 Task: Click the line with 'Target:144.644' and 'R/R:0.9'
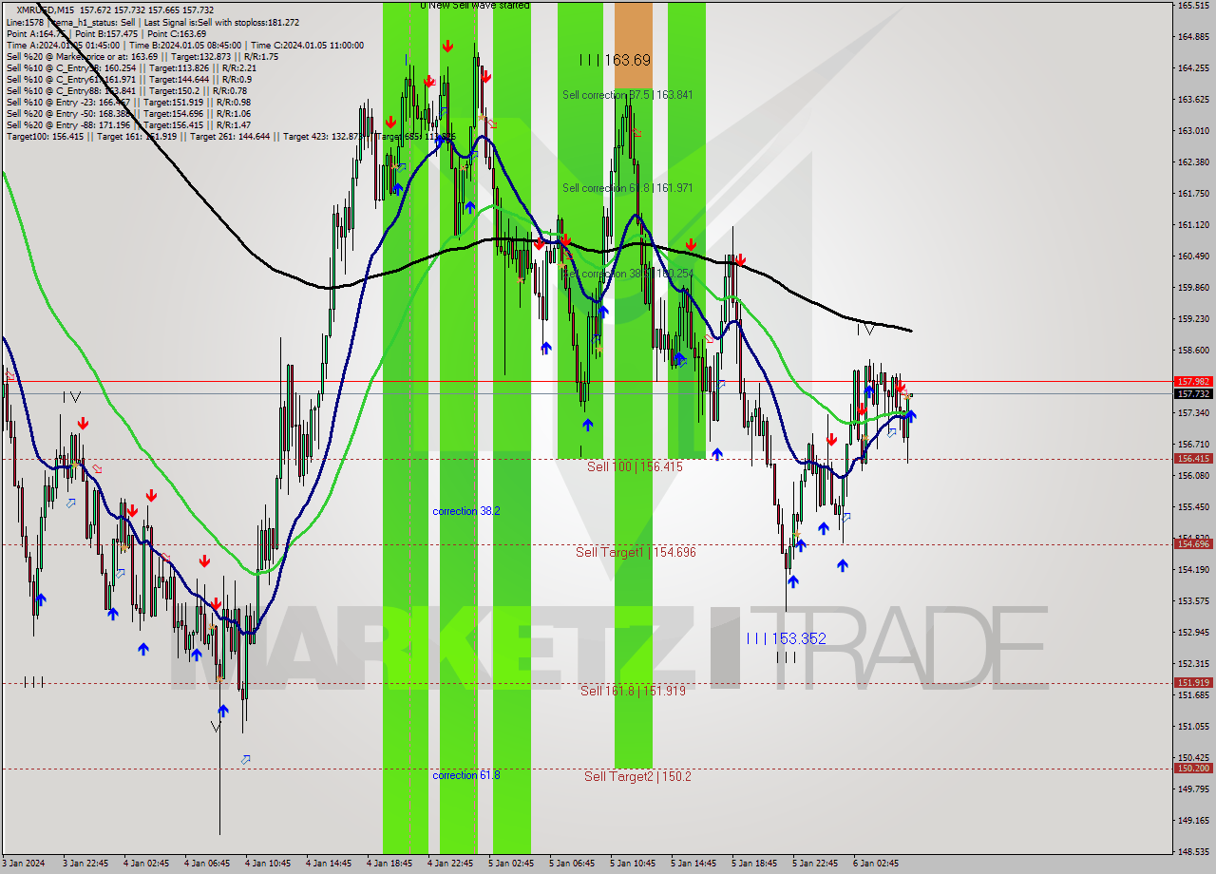click(129, 79)
